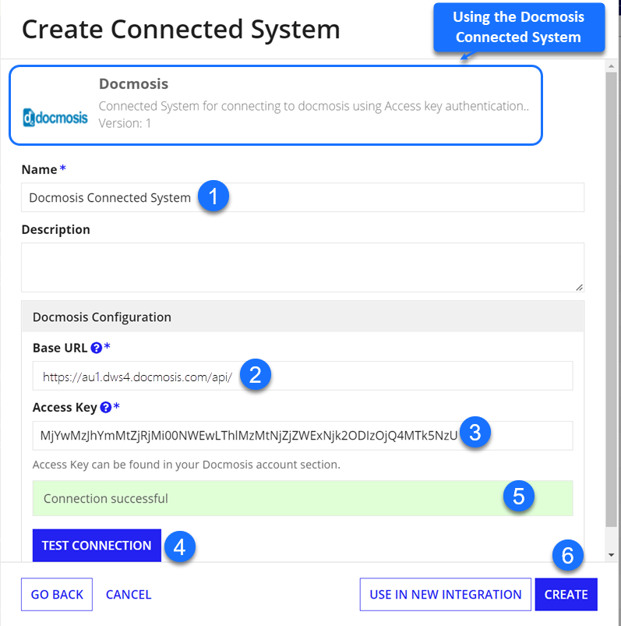Click the CREATE button

[x=566, y=595]
